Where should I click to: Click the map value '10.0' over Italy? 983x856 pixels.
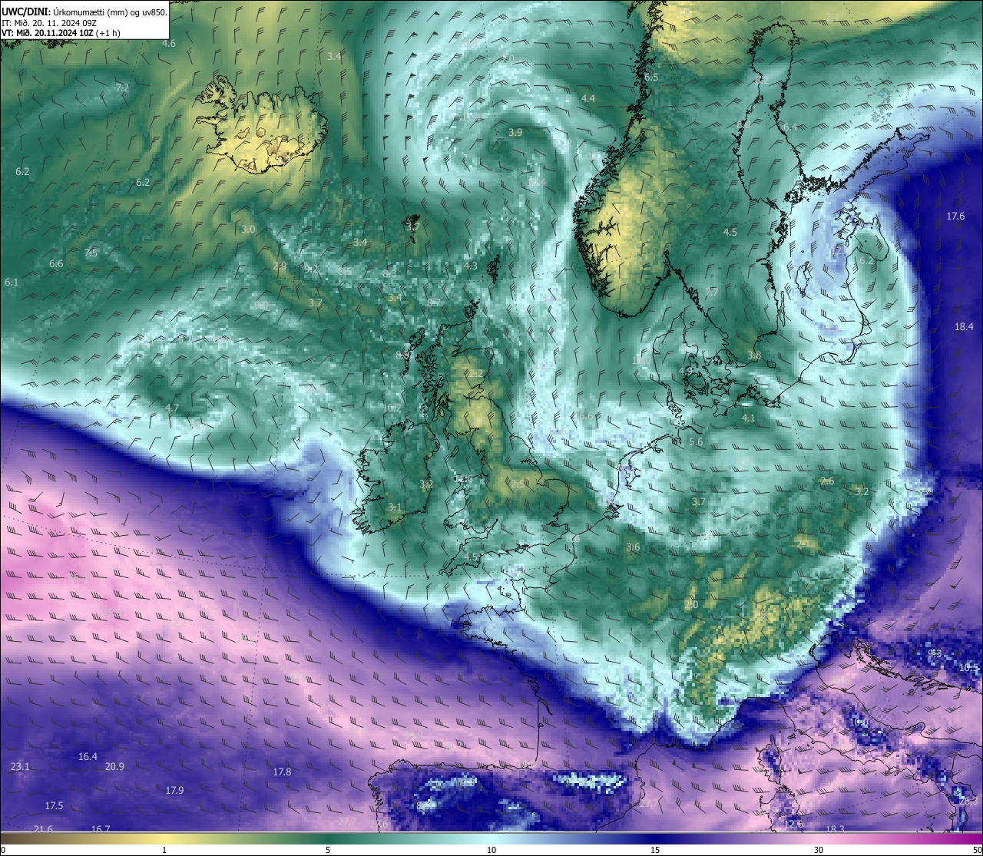click(x=859, y=722)
